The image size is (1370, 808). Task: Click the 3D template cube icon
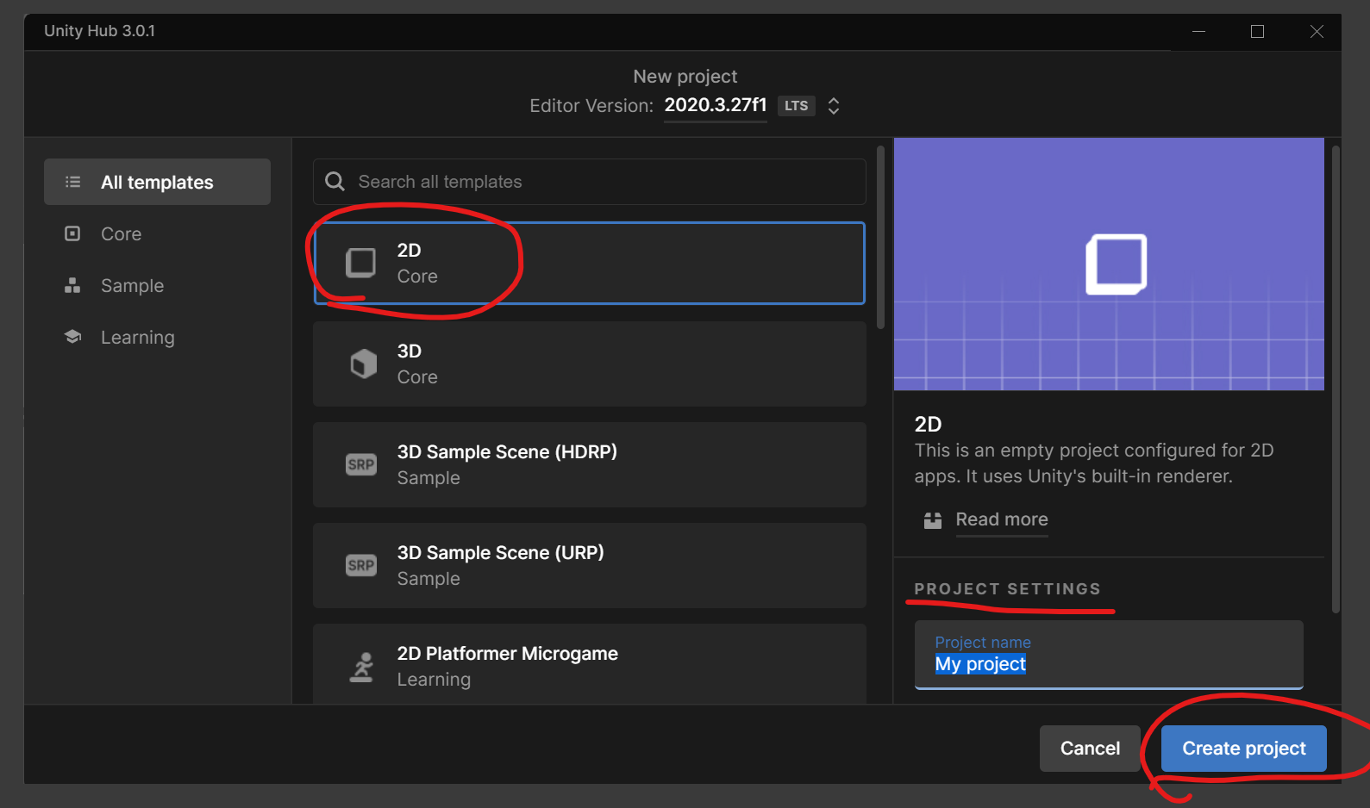(363, 364)
